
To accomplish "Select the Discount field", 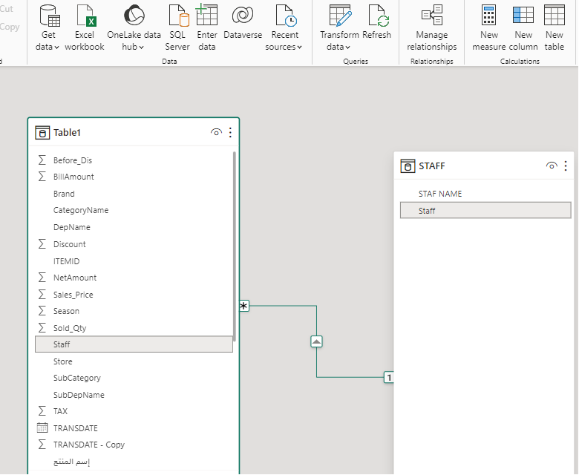I will pos(134,244).
